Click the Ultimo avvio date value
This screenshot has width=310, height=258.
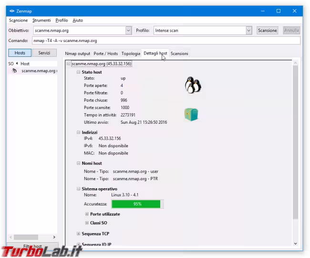(144, 122)
